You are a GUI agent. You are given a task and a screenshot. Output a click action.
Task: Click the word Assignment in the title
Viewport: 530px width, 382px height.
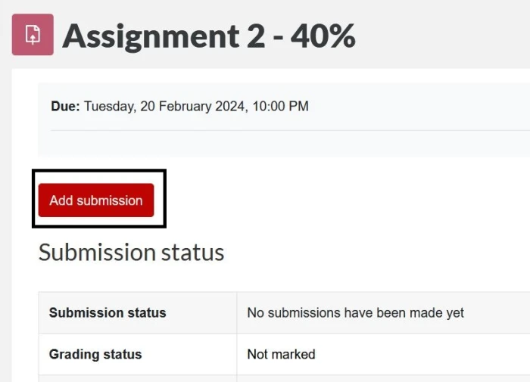pyautogui.click(x=151, y=37)
